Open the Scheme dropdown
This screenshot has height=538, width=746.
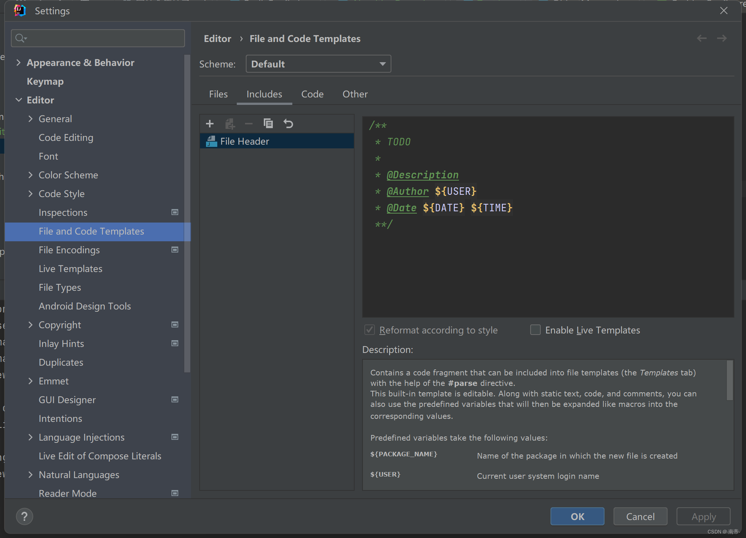click(318, 64)
